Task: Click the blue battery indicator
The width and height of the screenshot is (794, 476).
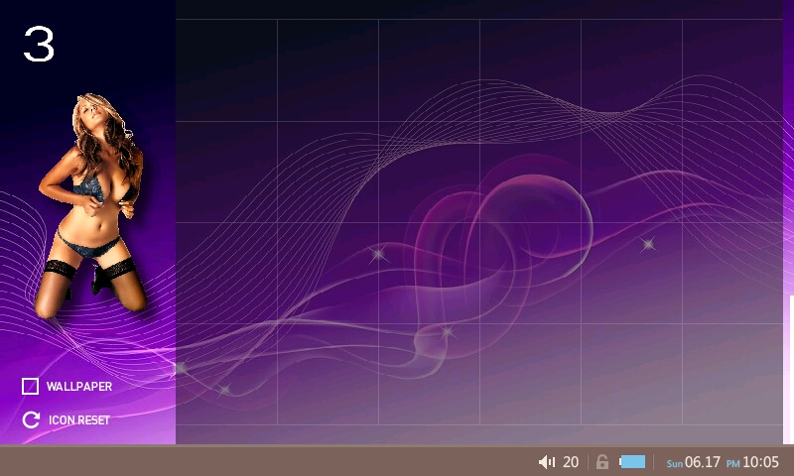Action: [632, 462]
